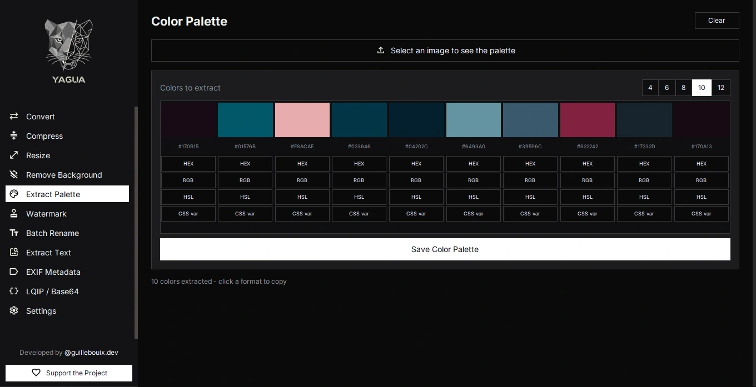Click the Extract Palette painter's palette icon
The height and width of the screenshot is (387, 756).
click(14, 194)
